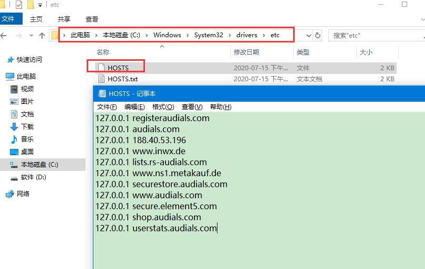Viewport: 425px width, 269px height.
Task: Sort files by 类型 column
Action: point(303,52)
